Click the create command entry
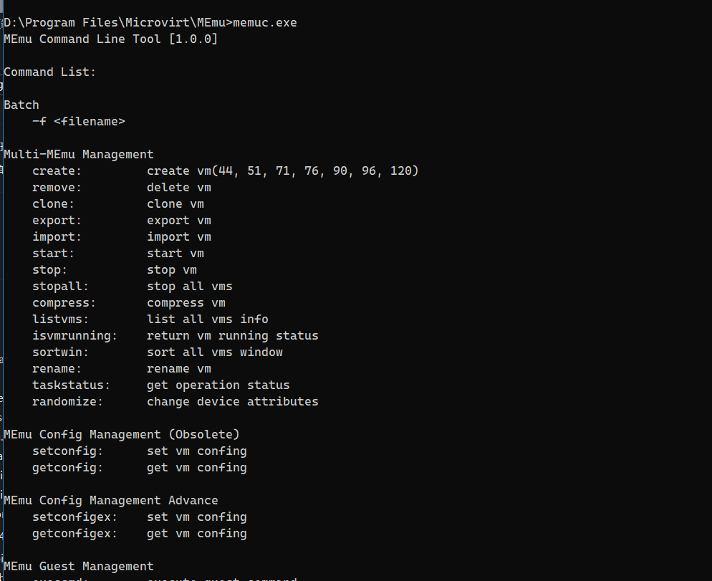The image size is (712, 581). coord(57,171)
